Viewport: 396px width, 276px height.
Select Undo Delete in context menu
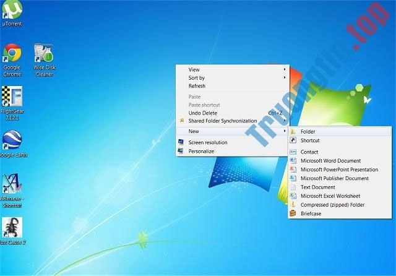pyautogui.click(x=203, y=113)
